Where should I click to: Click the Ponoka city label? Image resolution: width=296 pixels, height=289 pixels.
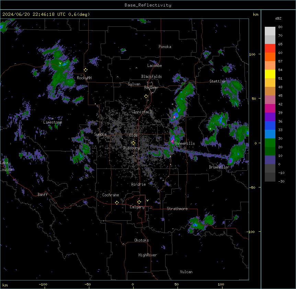pos(165,47)
